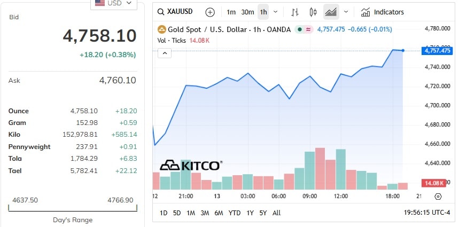Expand the chart style dropdown arrow
Screen dimensions: 459x227
[346, 12]
